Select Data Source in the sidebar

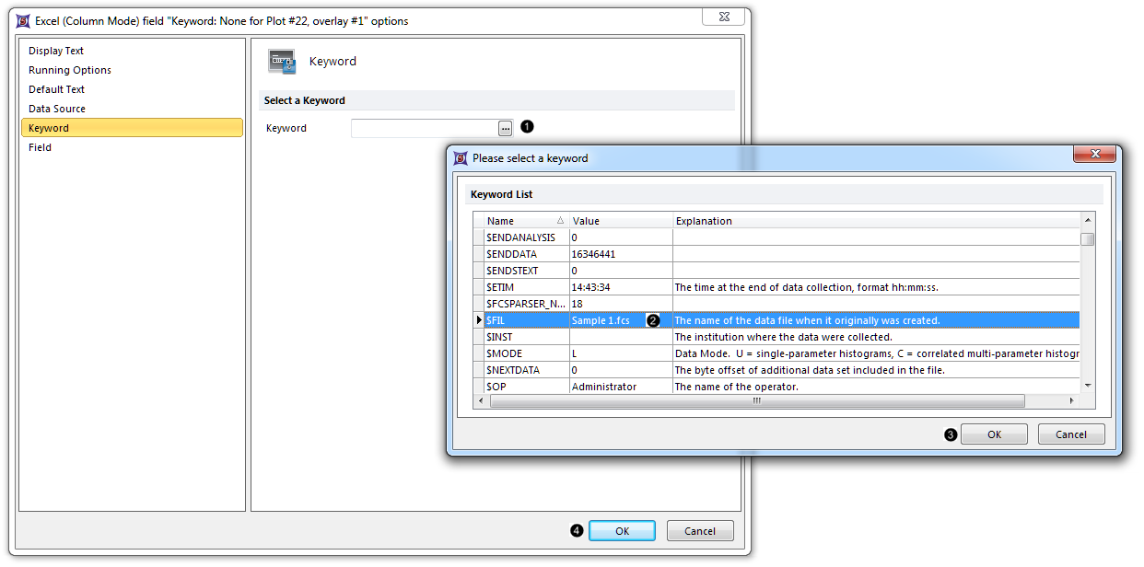point(57,109)
